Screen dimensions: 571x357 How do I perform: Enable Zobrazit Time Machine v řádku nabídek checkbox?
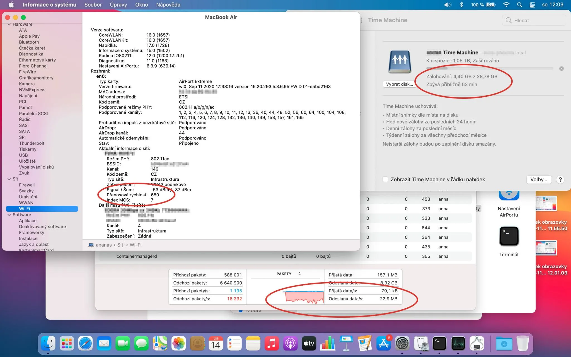pyautogui.click(x=385, y=179)
